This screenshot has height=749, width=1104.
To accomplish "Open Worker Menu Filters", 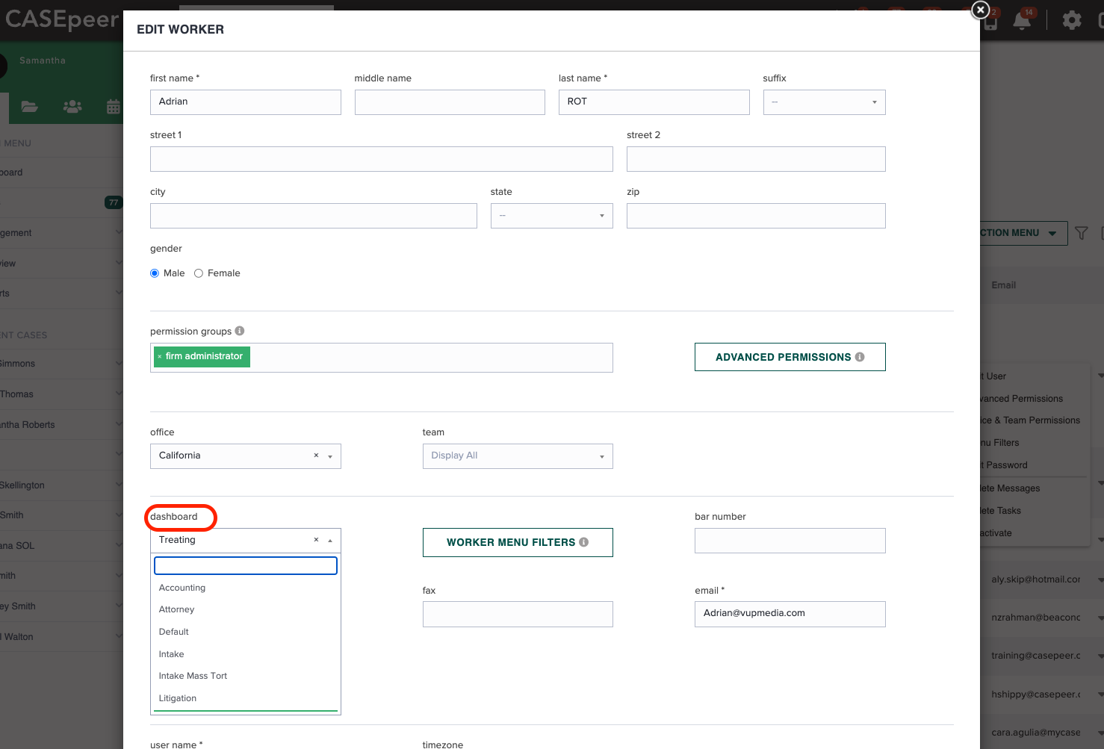I will [x=518, y=542].
